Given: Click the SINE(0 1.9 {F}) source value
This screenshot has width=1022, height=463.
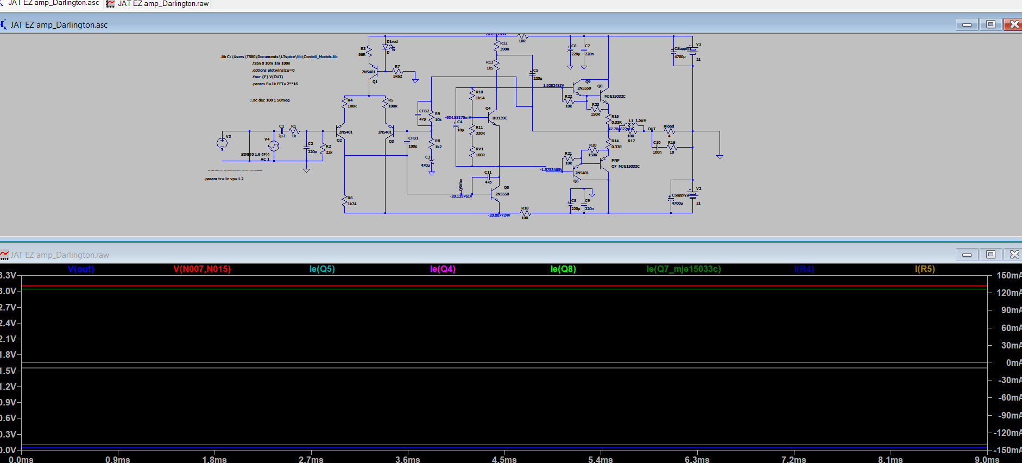Looking at the screenshot, I should click(x=255, y=154).
